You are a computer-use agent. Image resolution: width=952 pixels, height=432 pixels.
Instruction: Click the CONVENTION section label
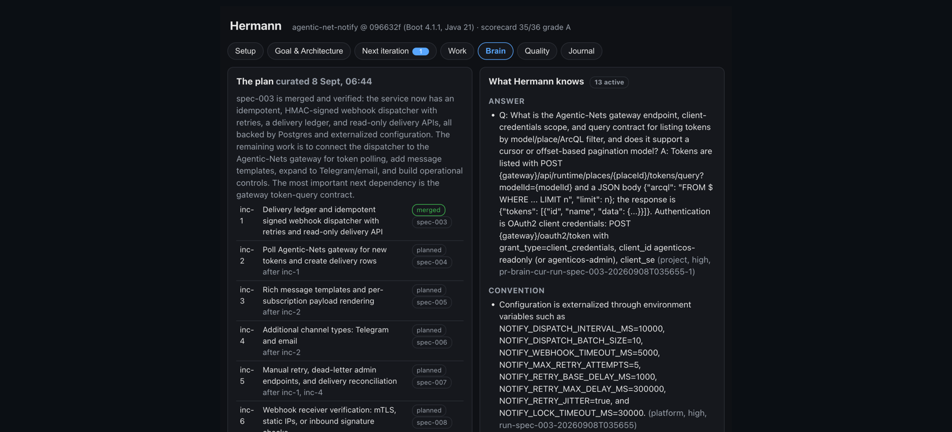[x=516, y=291]
